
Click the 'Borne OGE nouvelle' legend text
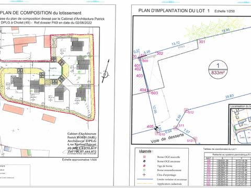coord(168,157)
